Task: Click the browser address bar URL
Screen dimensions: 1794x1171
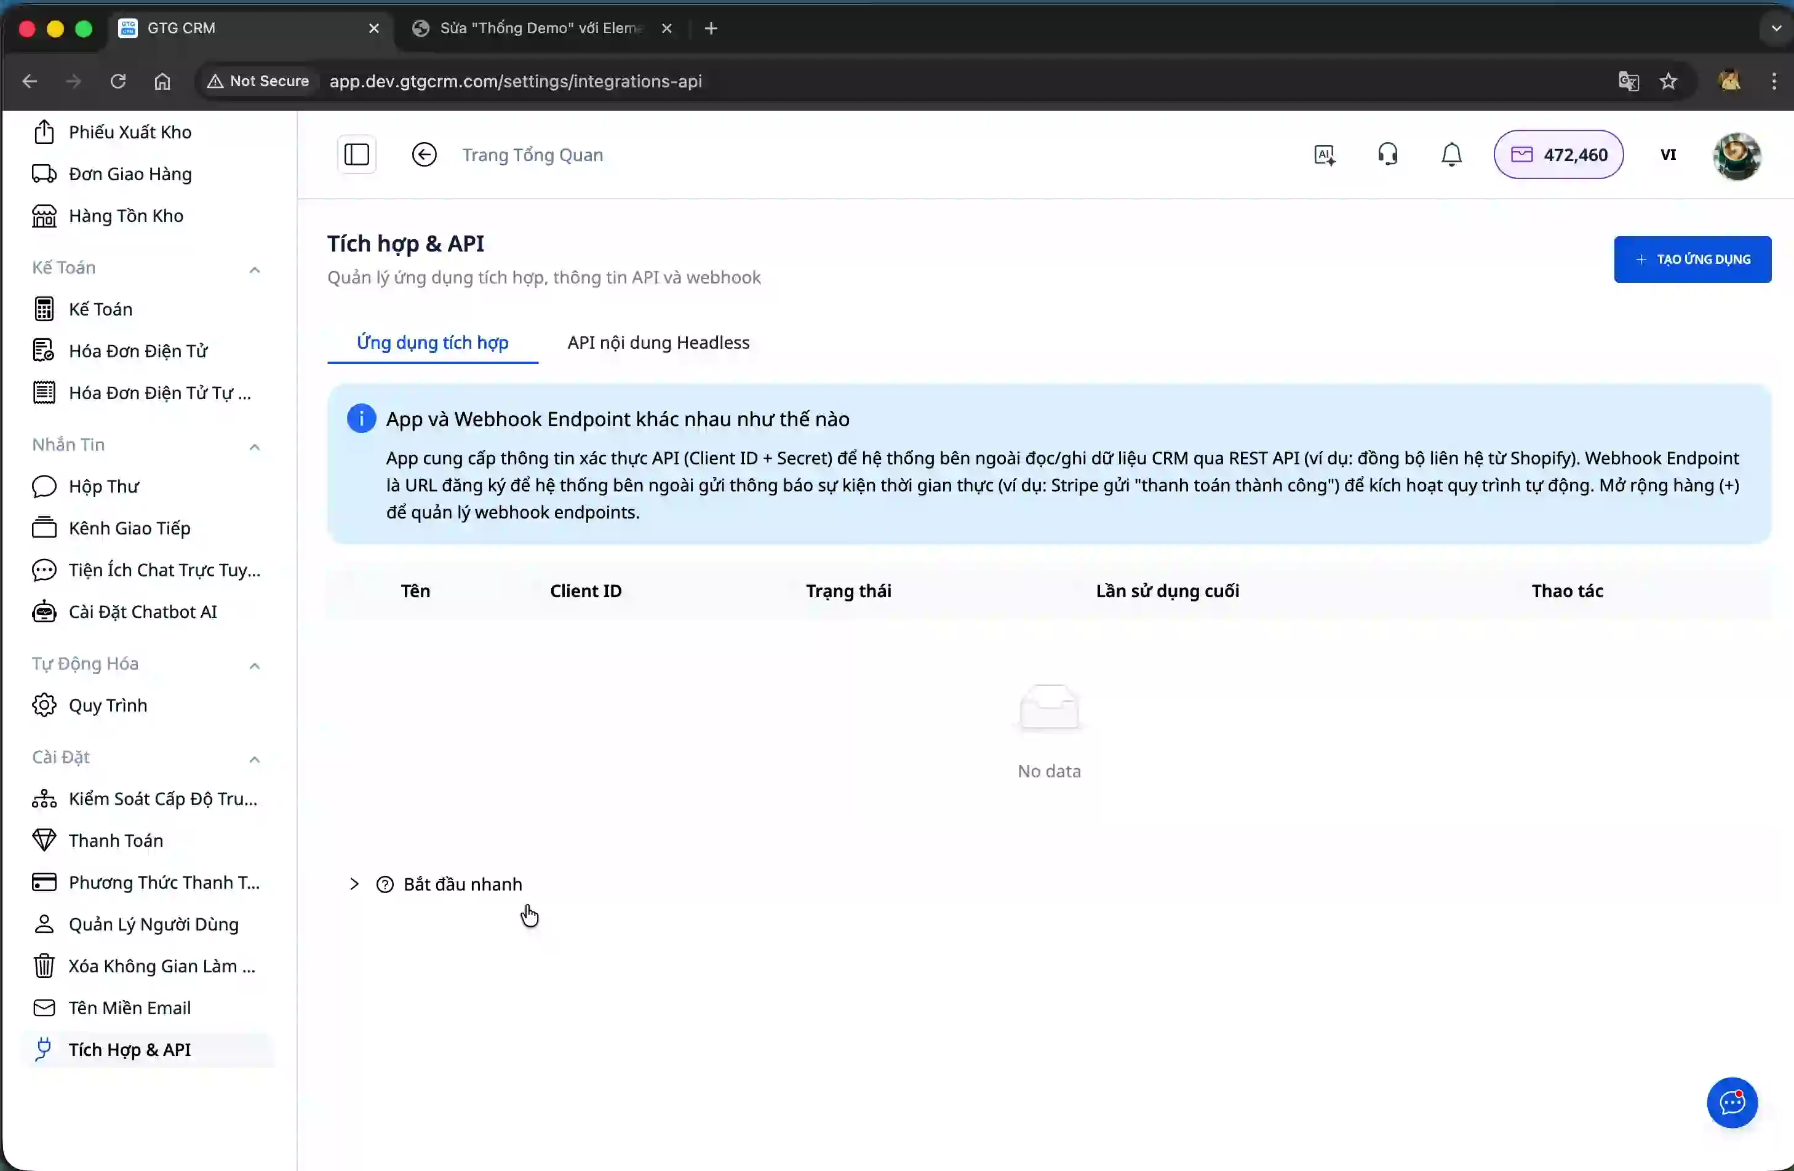Action: pos(516,81)
